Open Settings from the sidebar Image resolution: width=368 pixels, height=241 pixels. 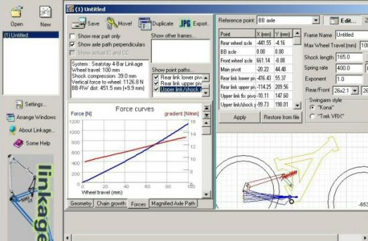point(19,104)
